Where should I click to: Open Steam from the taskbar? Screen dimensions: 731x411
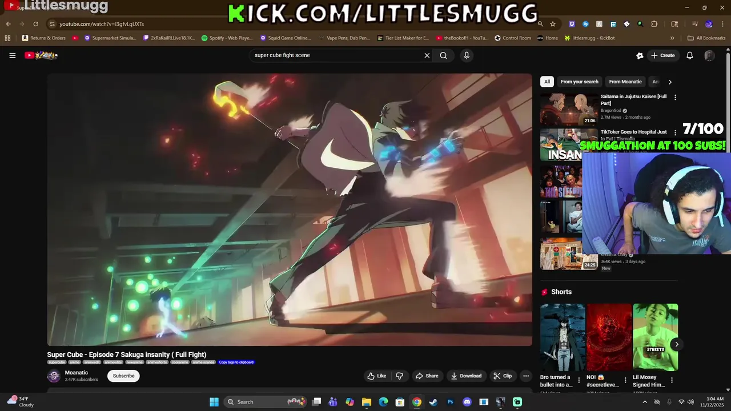[433, 402]
